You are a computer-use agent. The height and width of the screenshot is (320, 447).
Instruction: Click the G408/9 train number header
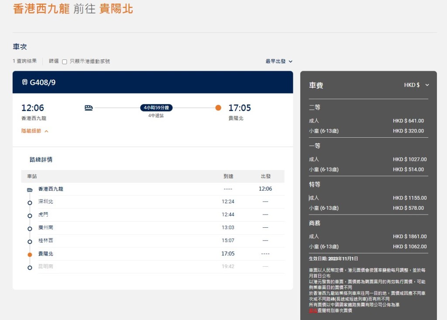click(42, 82)
